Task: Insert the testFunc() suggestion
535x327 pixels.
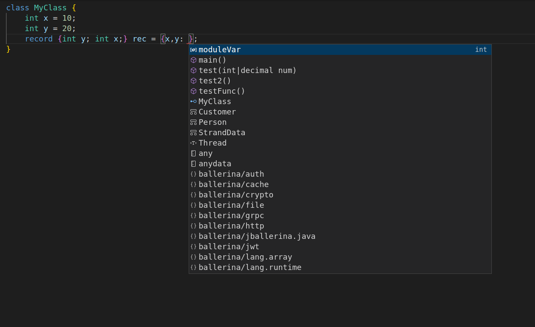Action: 340,91
